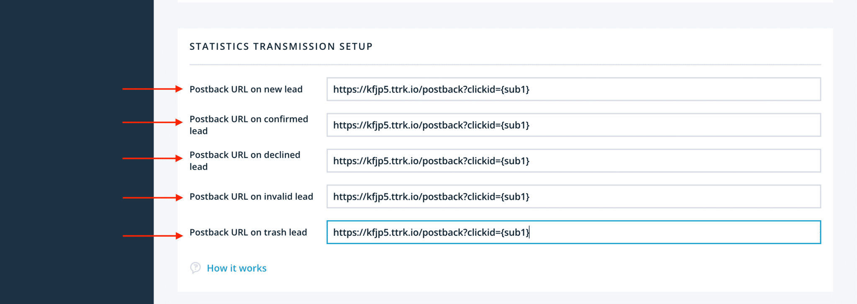
Task: Click inside the Postback URL on declined lead field
Action: pyautogui.click(x=573, y=161)
